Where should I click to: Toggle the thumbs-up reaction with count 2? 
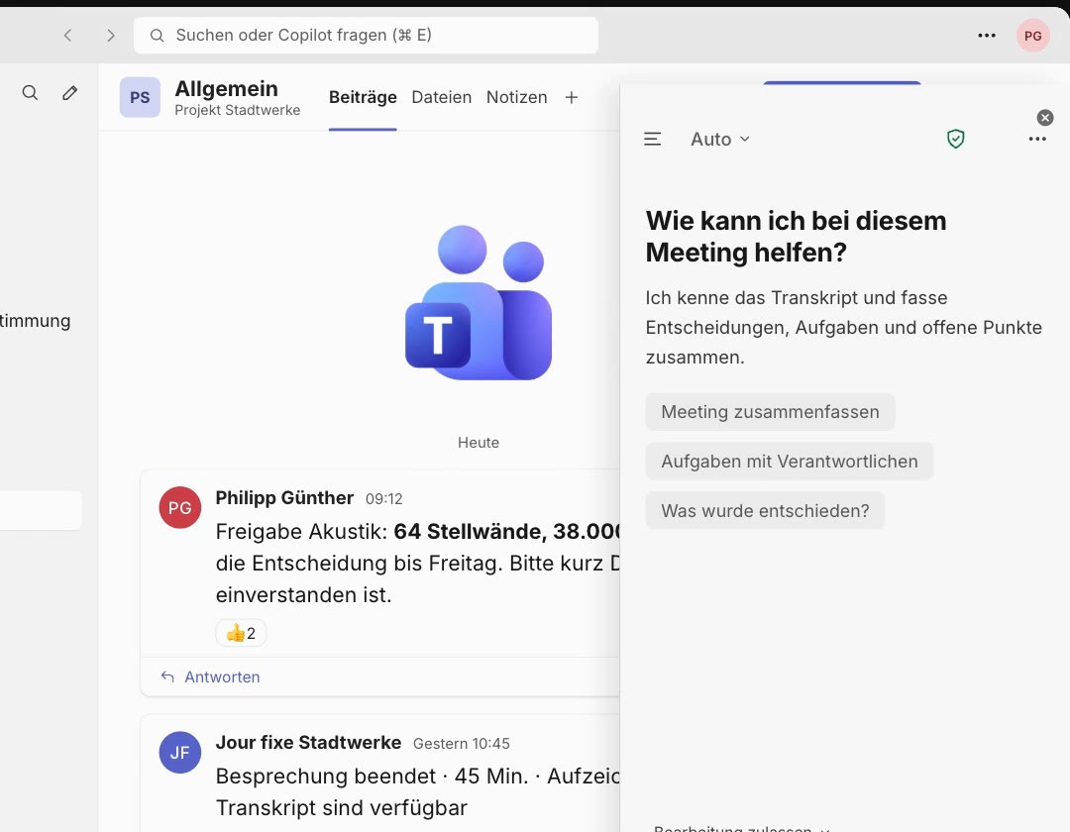tap(241, 633)
